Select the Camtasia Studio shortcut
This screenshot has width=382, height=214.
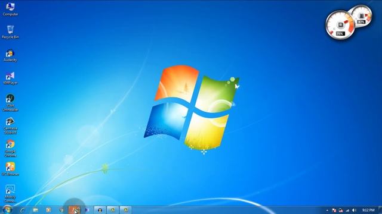(x=10, y=125)
